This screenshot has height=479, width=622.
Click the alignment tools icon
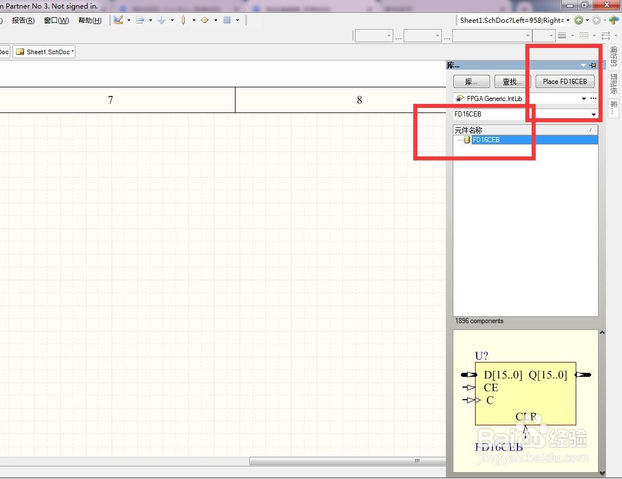(139, 20)
